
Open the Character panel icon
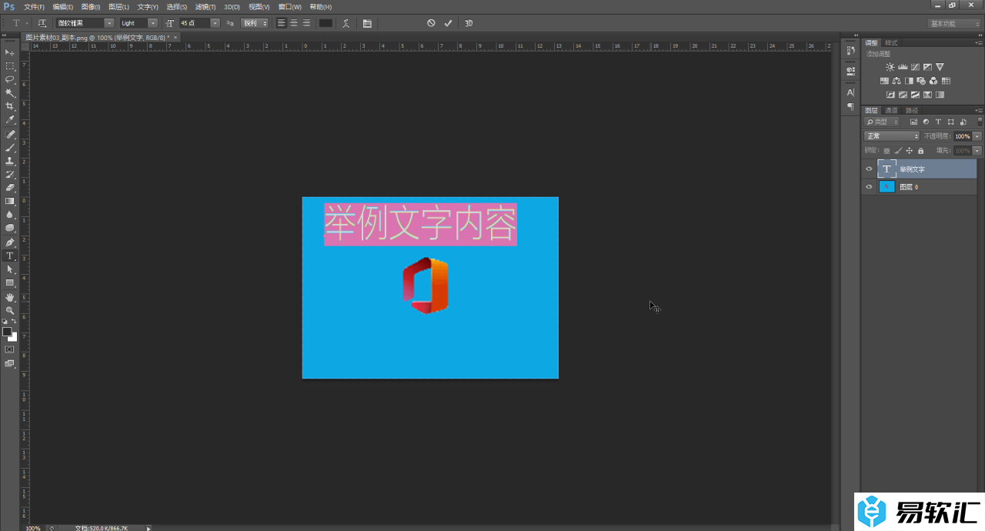point(850,92)
